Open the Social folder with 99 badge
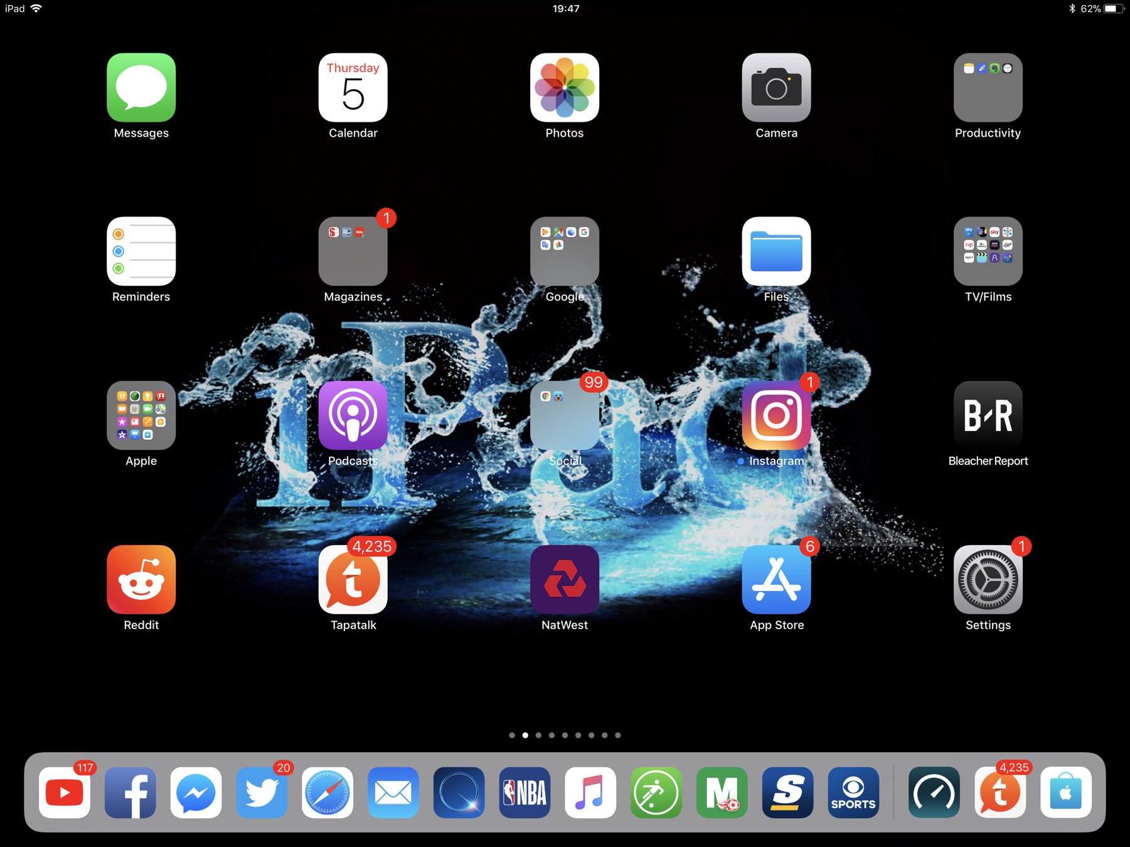The width and height of the screenshot is (1130, 847). pos(565,415)
